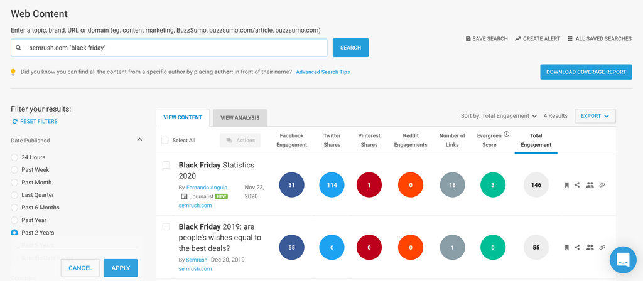This screenshot has width=643, height=281.
Task: Click Download Coverage Report button
Action: tap(585, 72)
